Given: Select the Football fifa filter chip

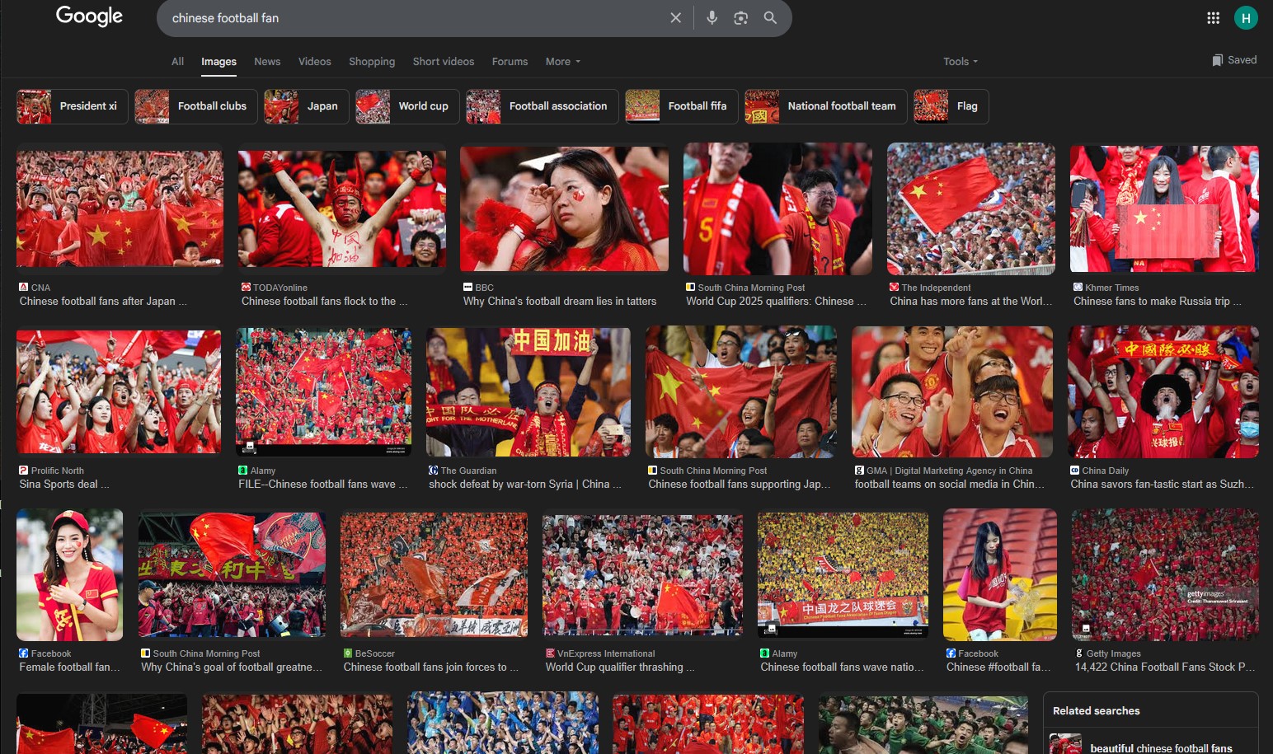Looking at the screenshot, I should (682, 106).
